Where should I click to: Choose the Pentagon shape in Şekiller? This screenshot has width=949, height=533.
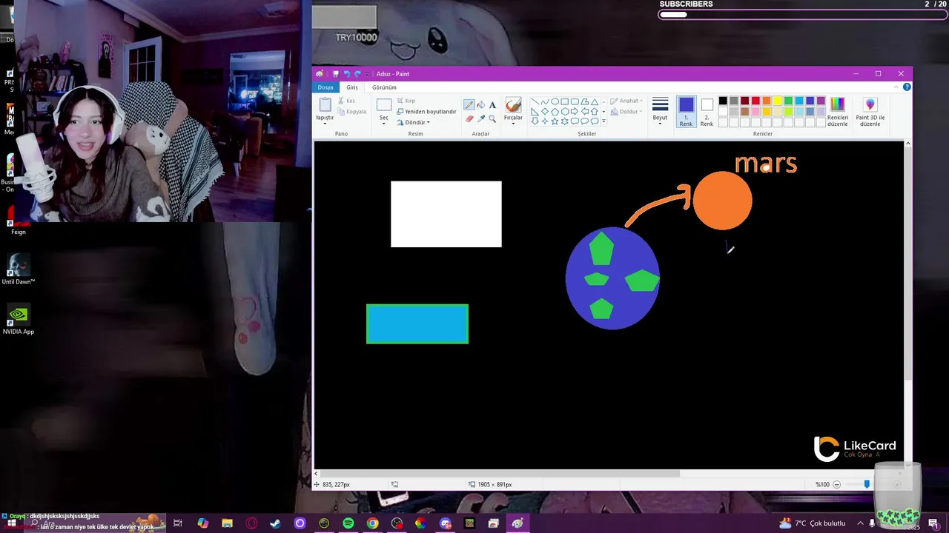[x=555, y=111]
